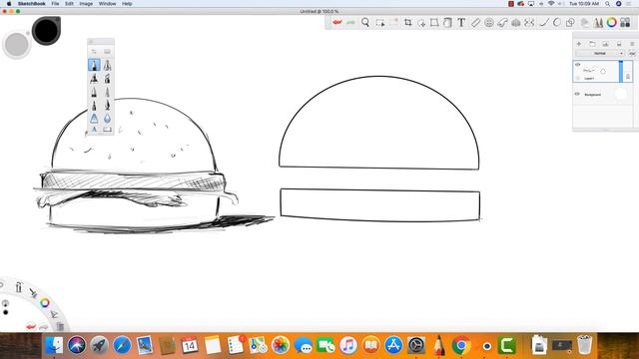This screenshot has height=359, width=639.
Task: Open Finder from the Dock
Action: pyautogui.click(x=54, y=345)
